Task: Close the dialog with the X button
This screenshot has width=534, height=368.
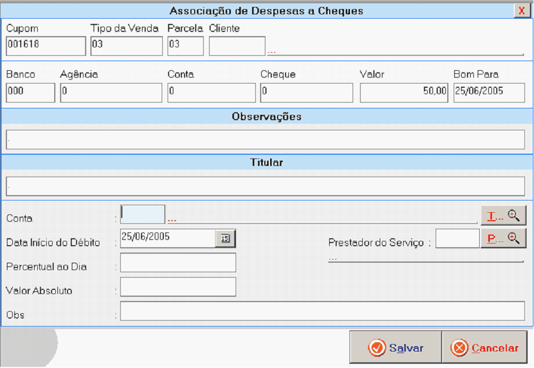Action: [x=521, y=11]
